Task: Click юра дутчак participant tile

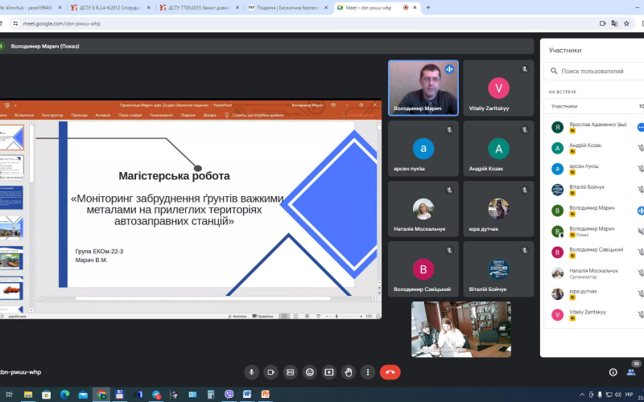Action: click(498, 208)
